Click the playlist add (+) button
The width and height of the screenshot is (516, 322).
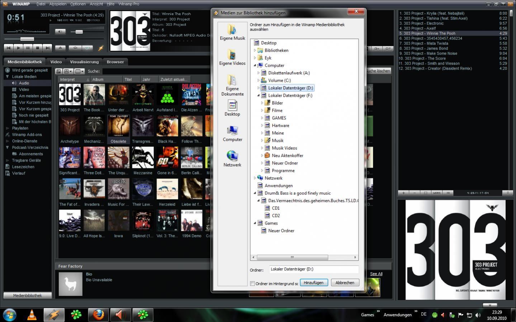click(x=403, y=193)
